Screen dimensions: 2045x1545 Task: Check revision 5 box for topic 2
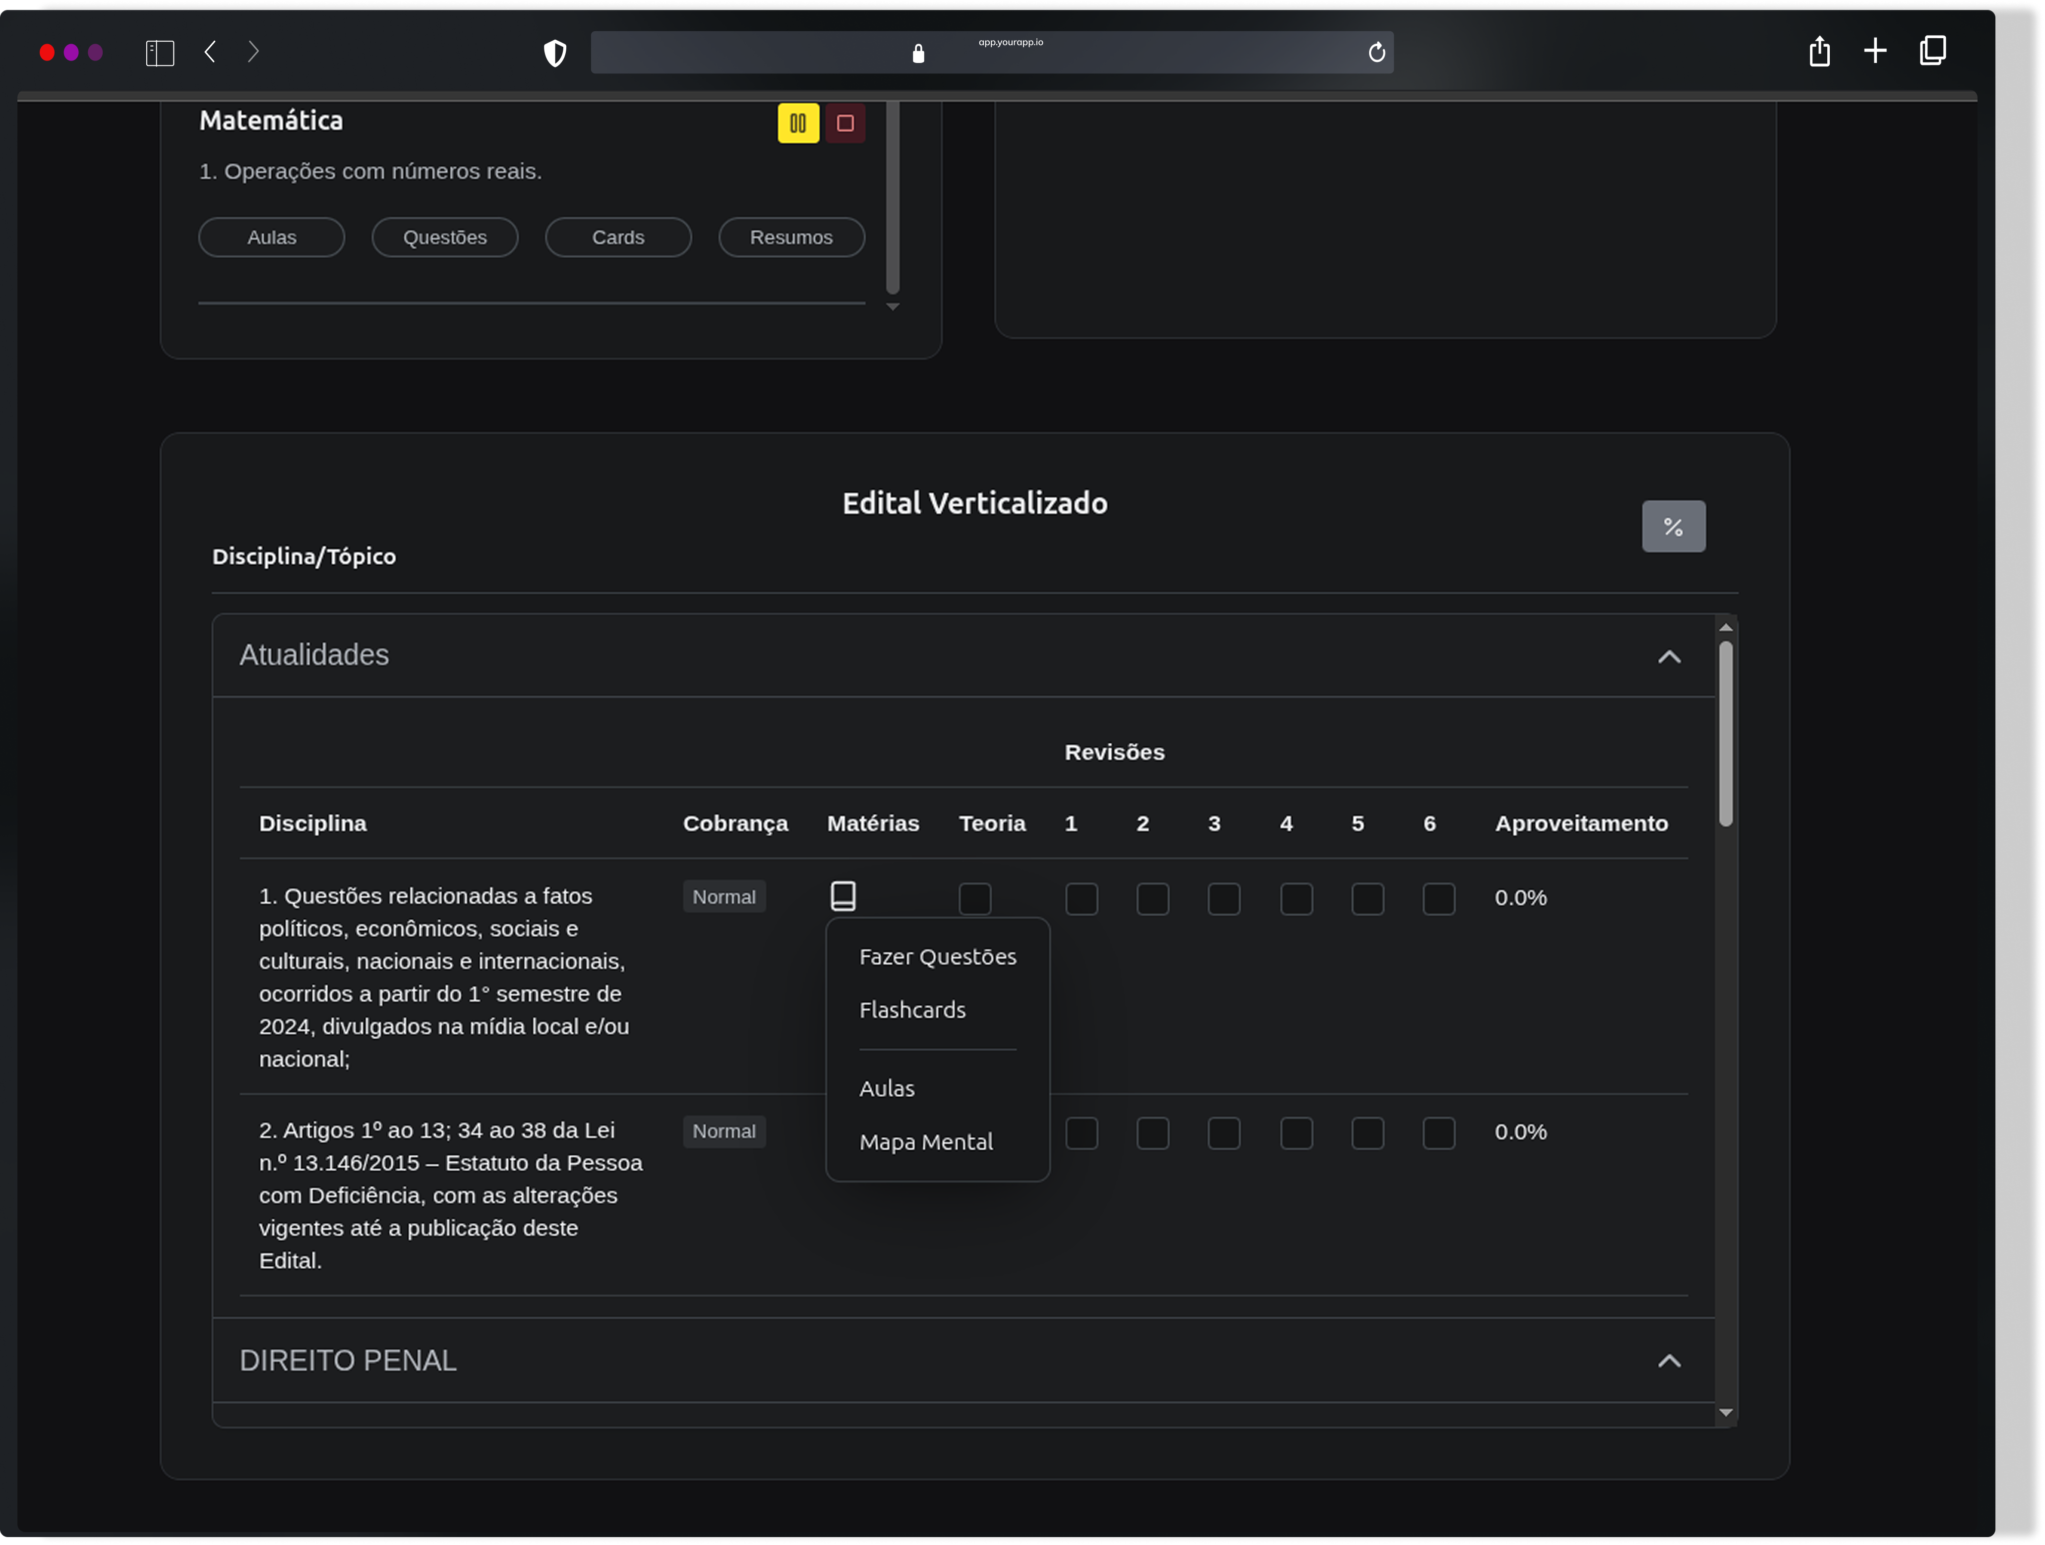tap(1367, 1132)
